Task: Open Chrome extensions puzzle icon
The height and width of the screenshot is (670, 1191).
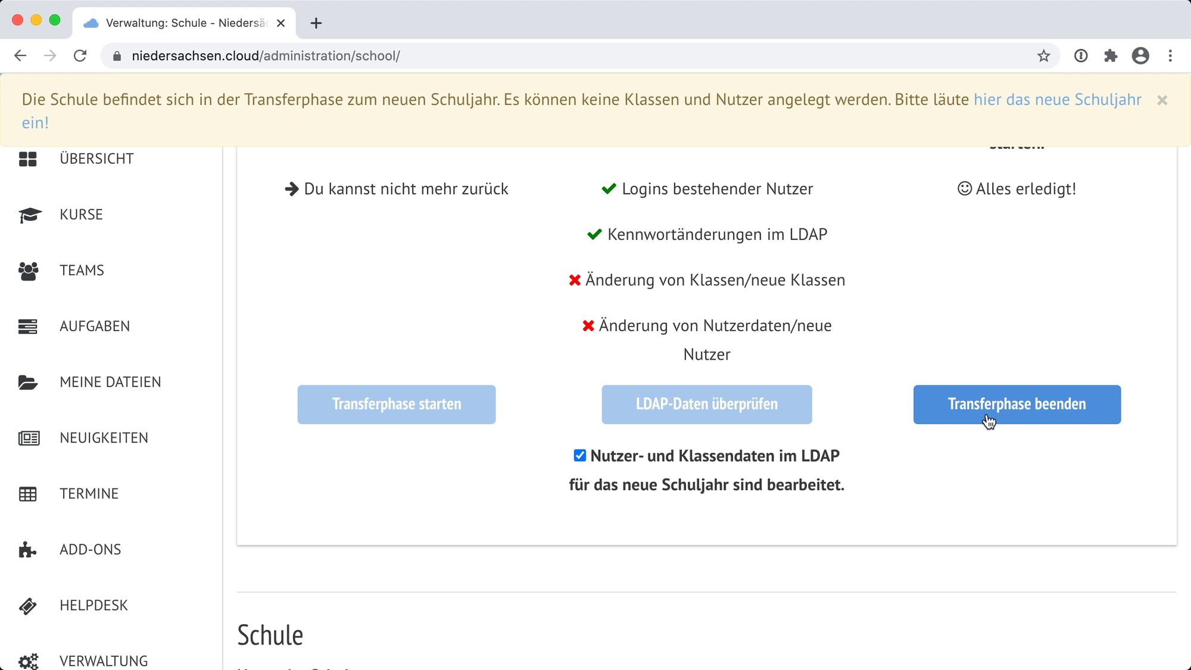Action: 1111,56
